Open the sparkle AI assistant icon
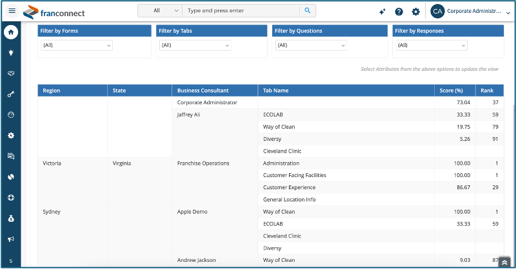Viewport: 516px width, 269px height. coord(382,12)
